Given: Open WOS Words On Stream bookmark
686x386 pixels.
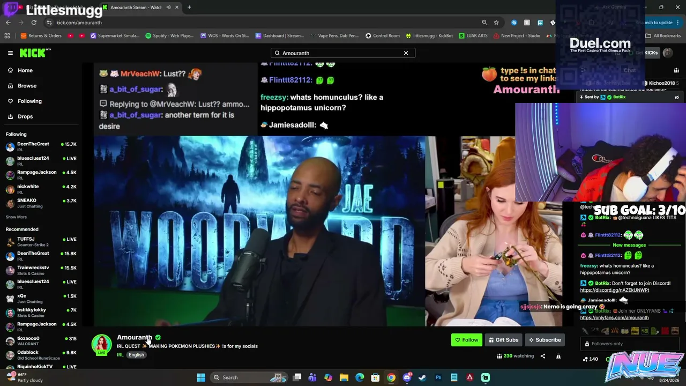Looking at the screenshot, I should click(224, 36).
